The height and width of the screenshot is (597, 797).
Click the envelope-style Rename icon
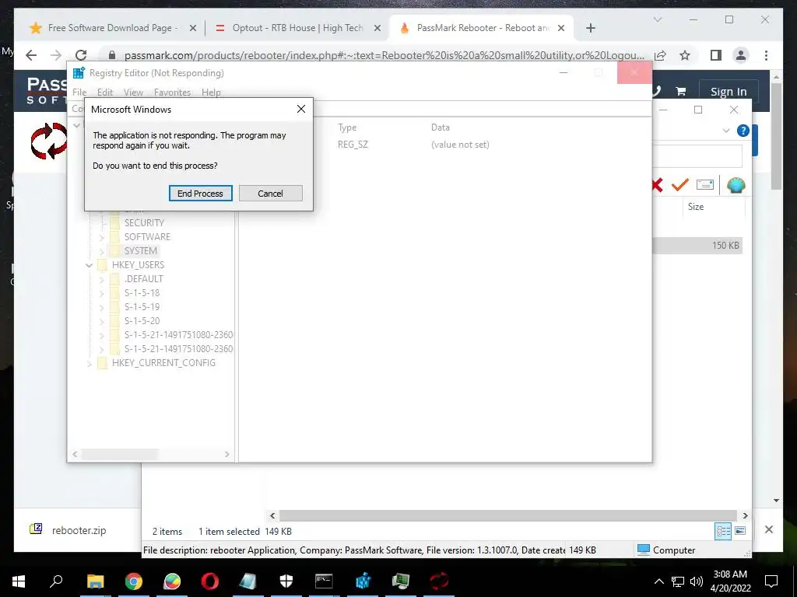click(705, 185)
